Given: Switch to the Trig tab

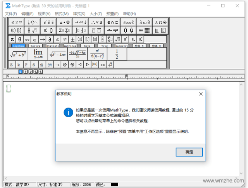Looking at the screenshot, I should tap(105, 46).
